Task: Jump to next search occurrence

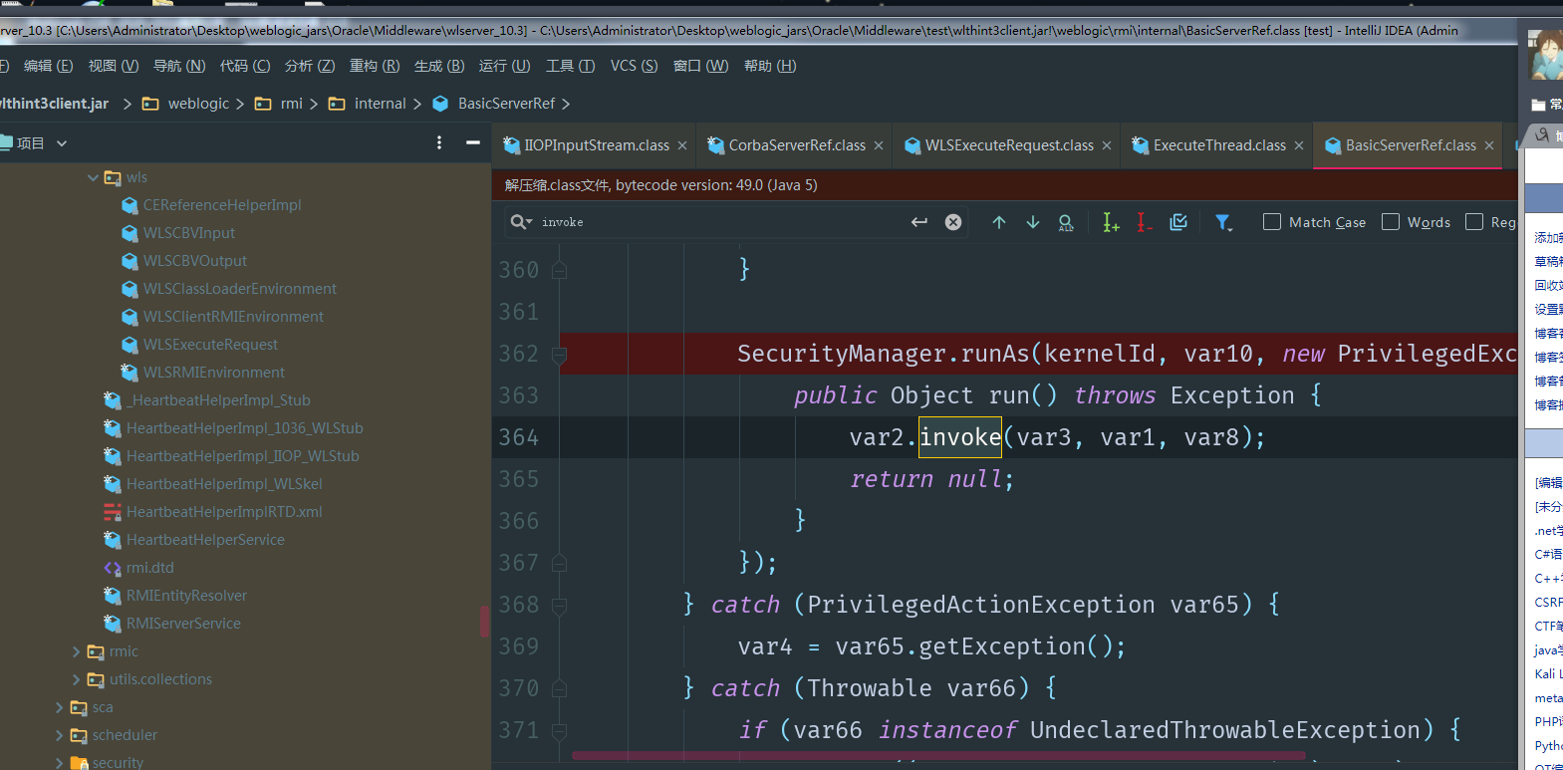Action: pos(1033,222)
